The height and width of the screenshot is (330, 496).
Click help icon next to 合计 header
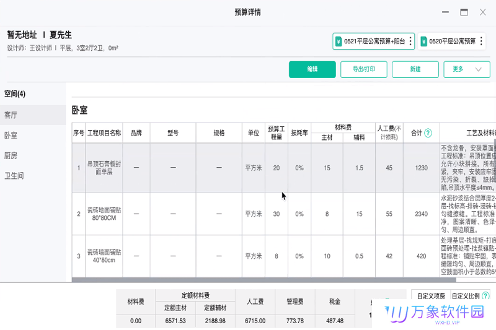tap(428, 133)
